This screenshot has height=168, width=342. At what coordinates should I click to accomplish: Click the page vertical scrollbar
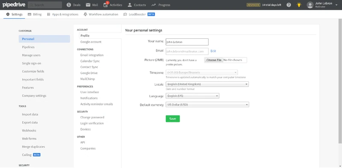(340, 81)
